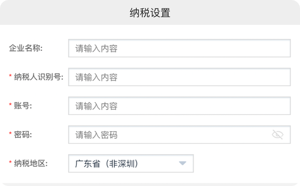The width and height of the screenshot is (300, 186).
Task: Click the 请输入密码 placeholder text
Action: [96, 135]
